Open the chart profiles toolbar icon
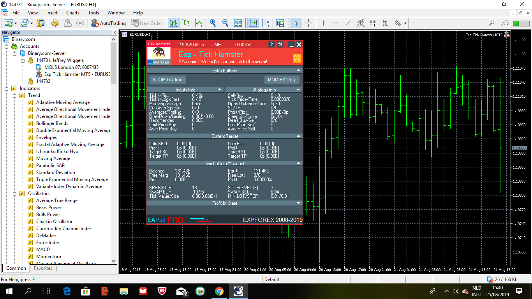Screen dimensions: 532x299 tap(25, 23)
